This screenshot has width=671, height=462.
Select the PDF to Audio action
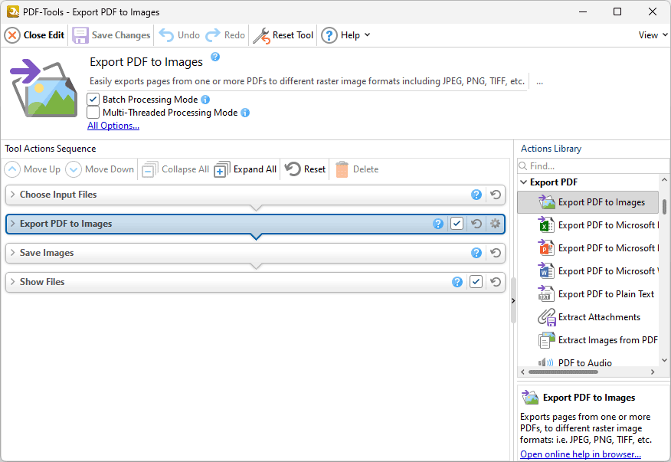(x=588, y=362)
